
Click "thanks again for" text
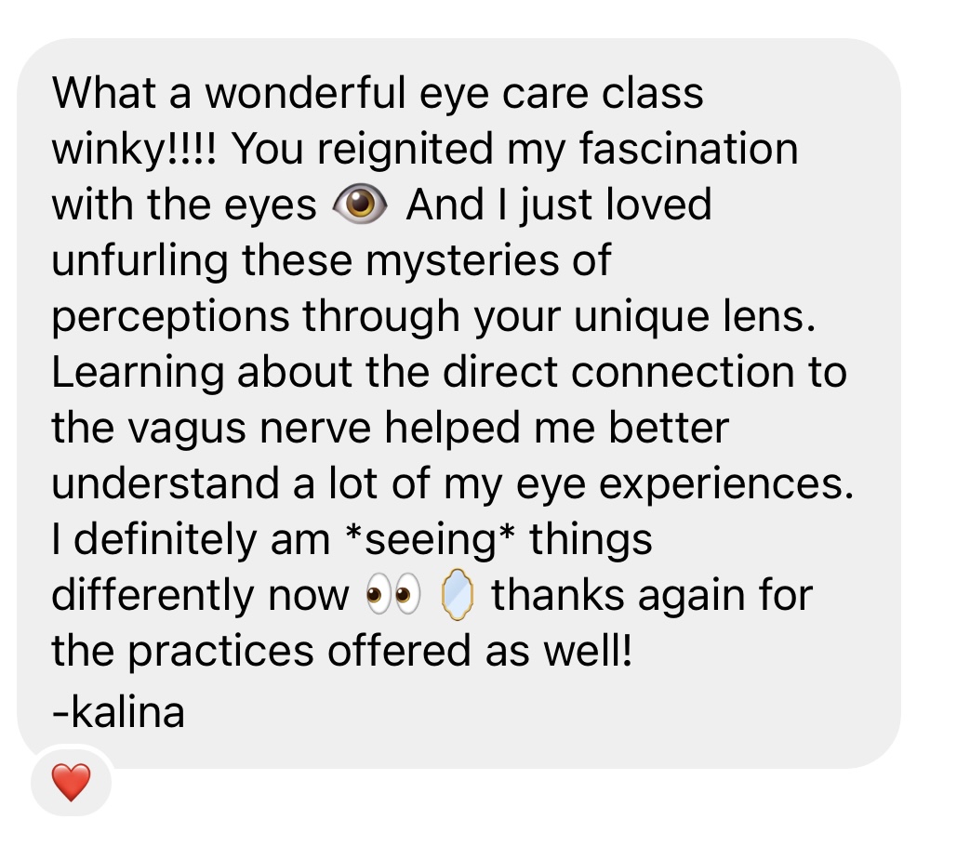(x=652, y=595)
